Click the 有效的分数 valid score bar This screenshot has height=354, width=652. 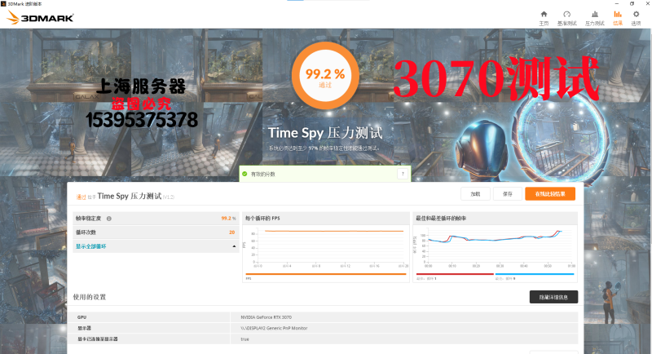click(324, 174)
